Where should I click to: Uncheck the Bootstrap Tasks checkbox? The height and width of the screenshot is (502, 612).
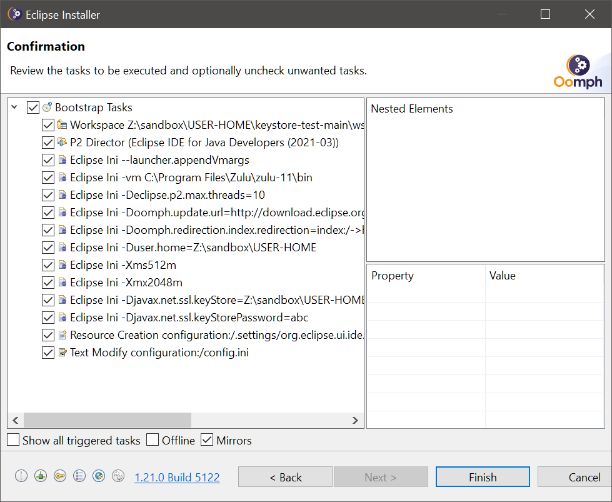coord(33,108)
